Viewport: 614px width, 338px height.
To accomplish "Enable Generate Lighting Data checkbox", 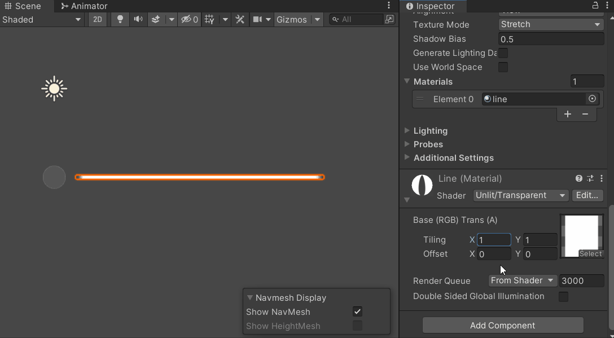I will 503,53.
